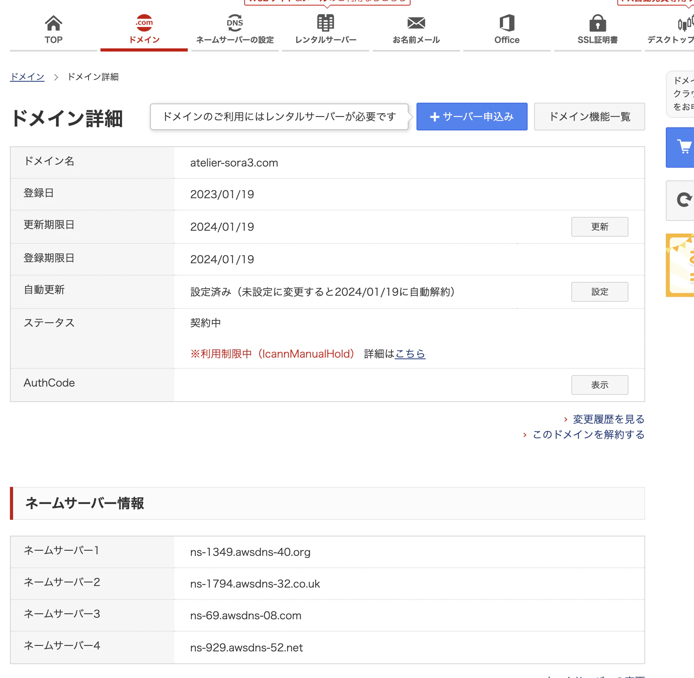Switch to the ドメイン tab label
The width and height of the screenshot is (694, 678).
pyautogui.click(x=144, y=40)
